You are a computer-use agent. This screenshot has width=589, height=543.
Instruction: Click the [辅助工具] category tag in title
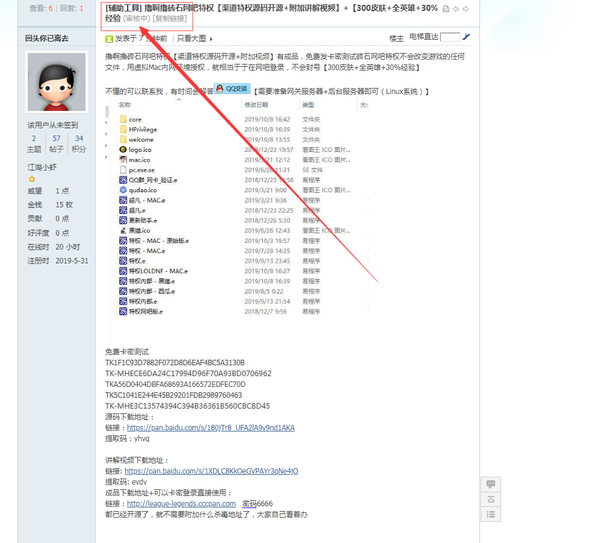124,8
